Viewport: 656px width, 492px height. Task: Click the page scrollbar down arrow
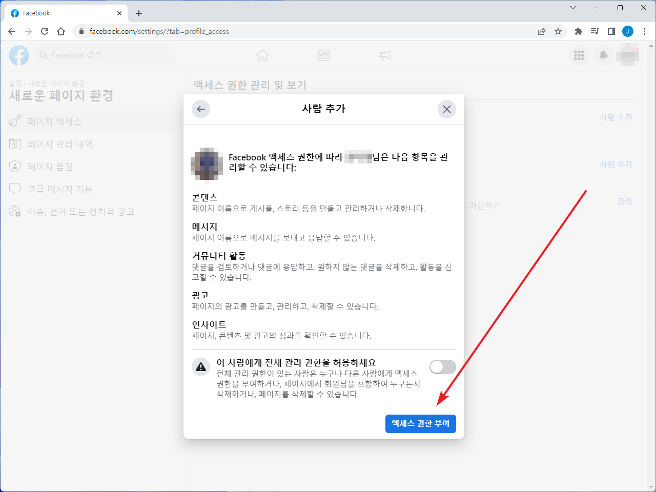[x=651, y=487]
